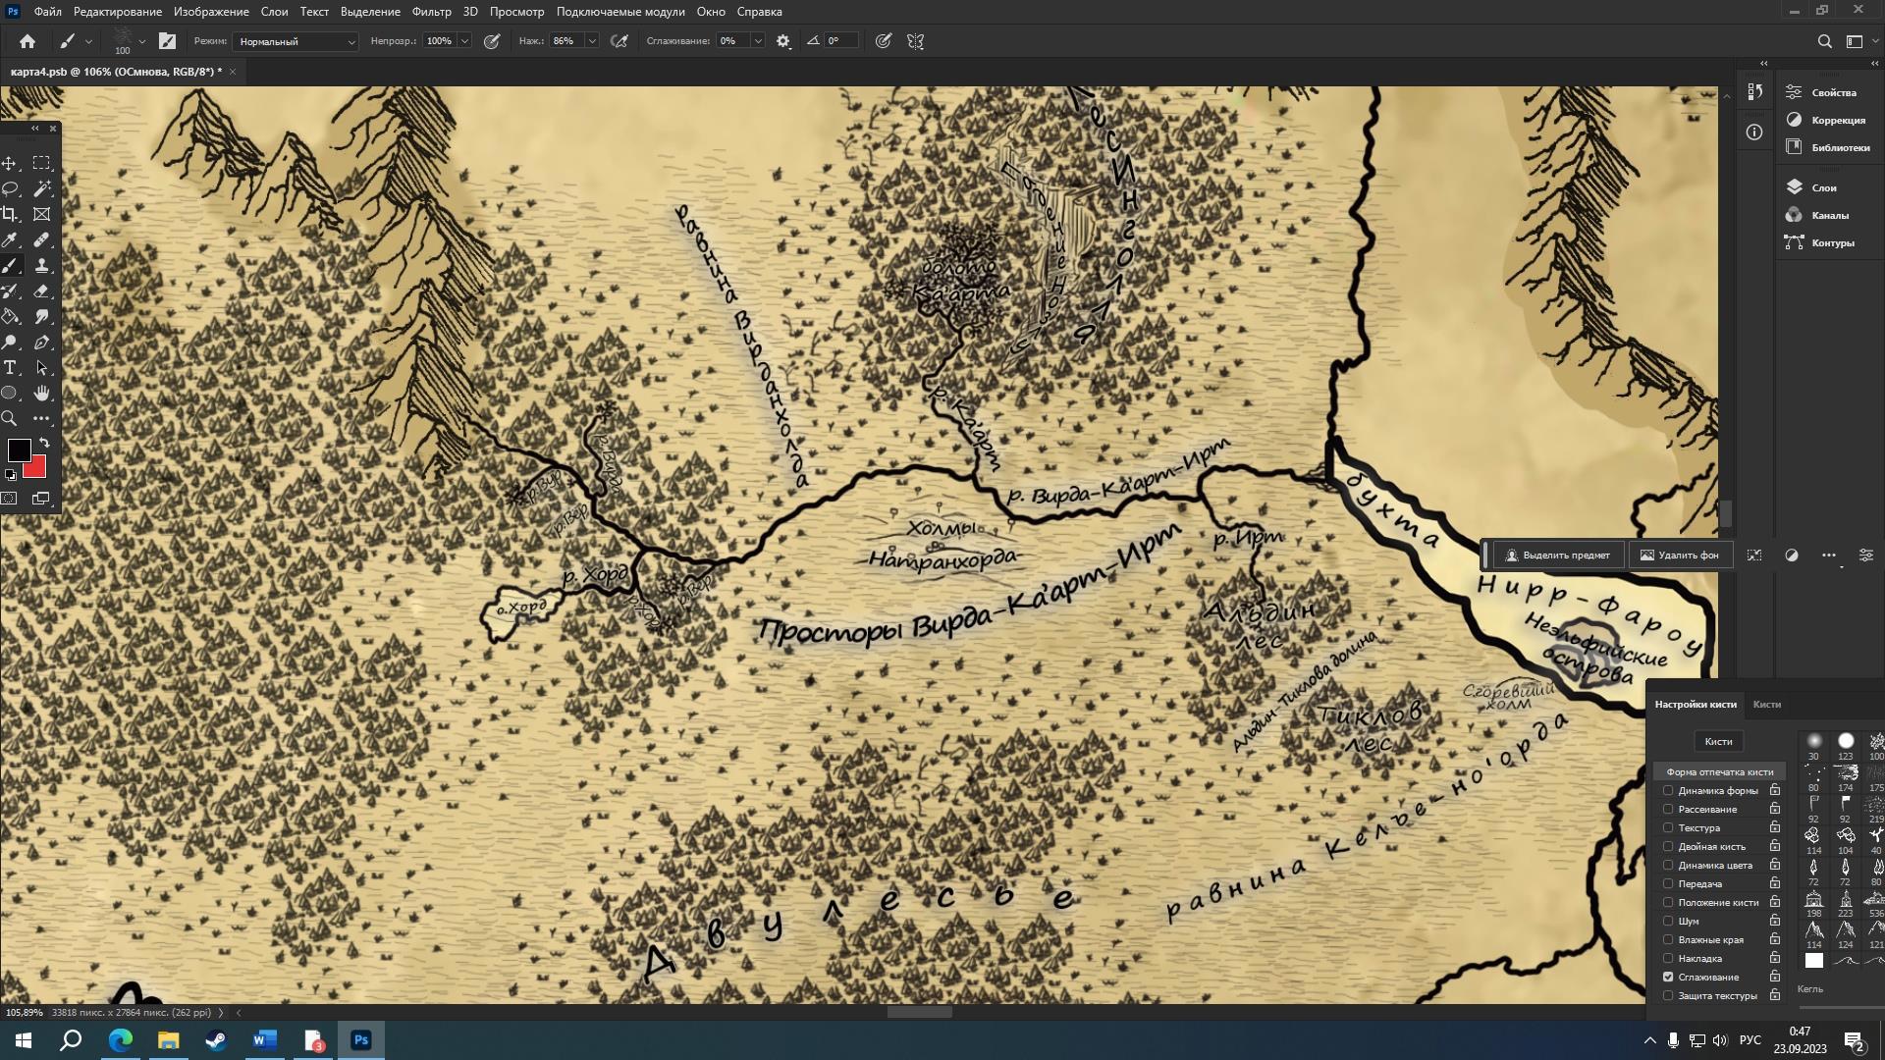
Task: Select the Horizontal Type tool
Action: click(10, 368)
